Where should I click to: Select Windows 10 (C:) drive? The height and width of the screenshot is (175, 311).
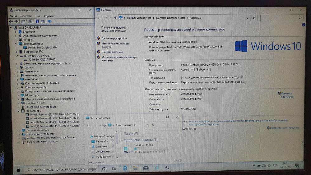149,149
